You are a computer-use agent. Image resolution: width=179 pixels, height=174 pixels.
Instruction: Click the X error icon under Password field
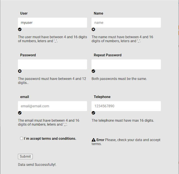point(20,71)
